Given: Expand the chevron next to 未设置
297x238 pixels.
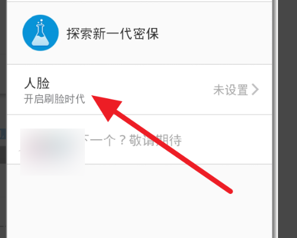Looking at the screenshot, I should [255, 89].
